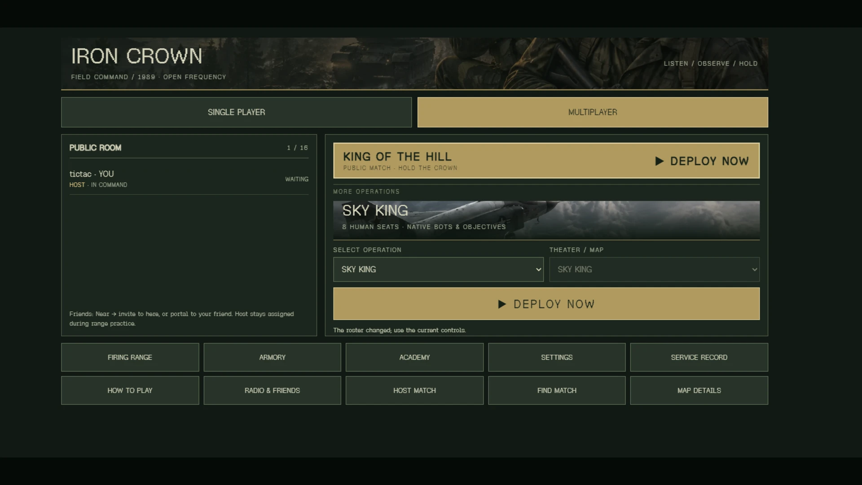Open the Service Record

[699, 357]
